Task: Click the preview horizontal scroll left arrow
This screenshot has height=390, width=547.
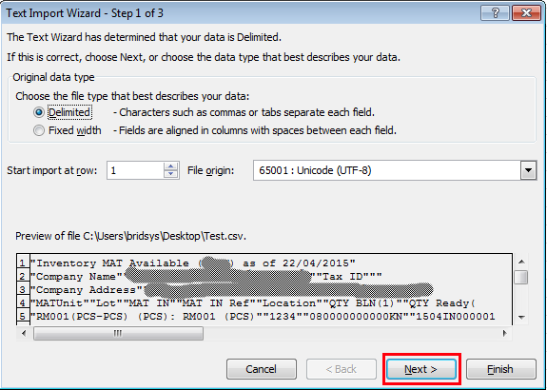Action: 24,333
